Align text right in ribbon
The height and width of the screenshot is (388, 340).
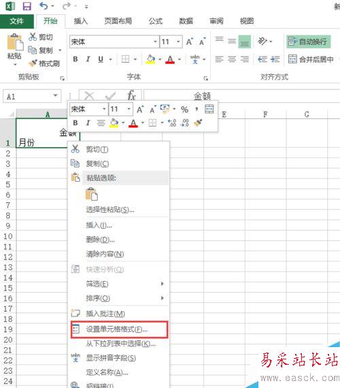pos(245,59)
